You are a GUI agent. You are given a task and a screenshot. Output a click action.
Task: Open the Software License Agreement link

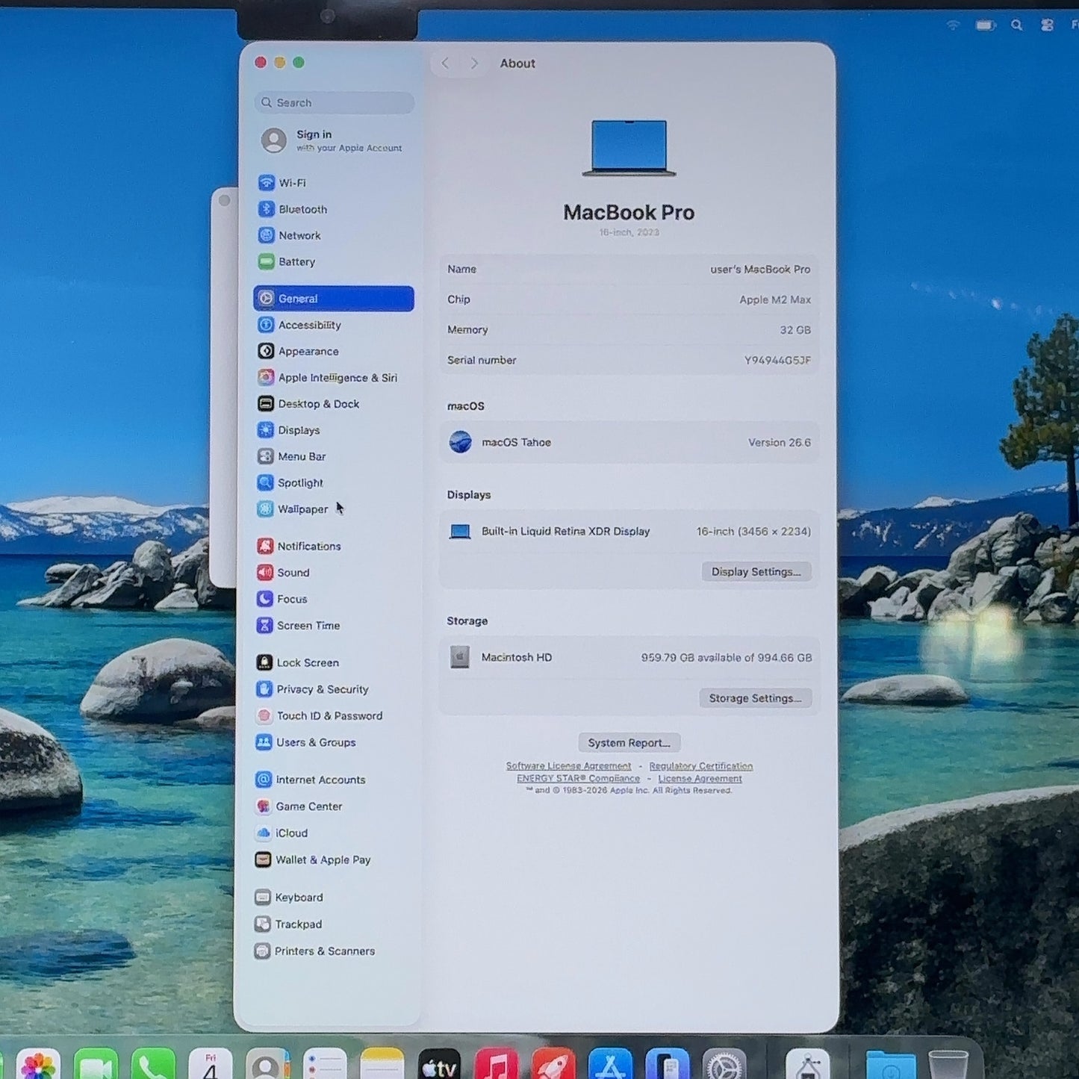tap(568, 766)
